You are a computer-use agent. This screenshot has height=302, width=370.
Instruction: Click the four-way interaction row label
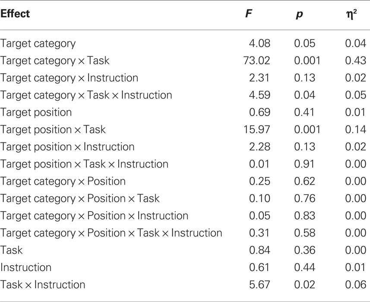pyautogui.click(x=111, y=233)
